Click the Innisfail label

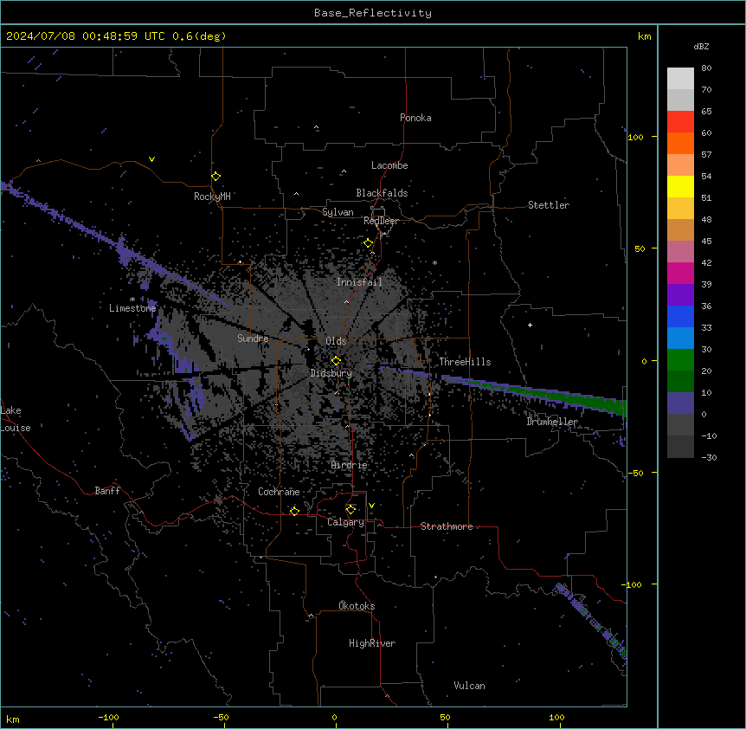tap(359, 282)
